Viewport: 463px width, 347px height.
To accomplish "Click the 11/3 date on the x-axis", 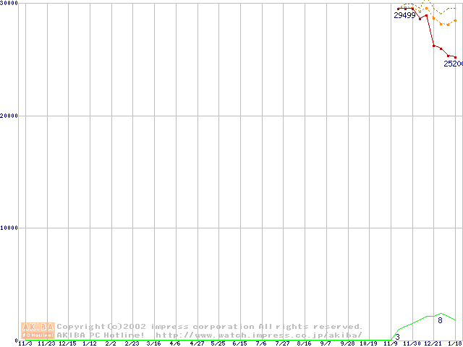I will pyautogui.click(x=25, y=343).
